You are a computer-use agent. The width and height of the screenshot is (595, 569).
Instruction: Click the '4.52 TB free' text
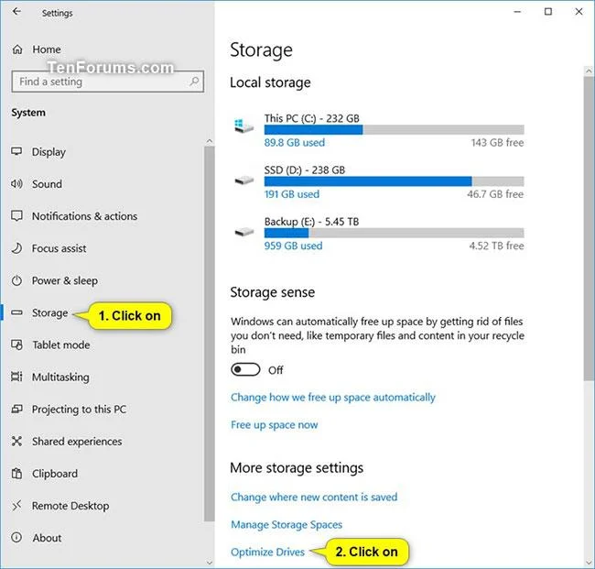click(x=496, y=246)
